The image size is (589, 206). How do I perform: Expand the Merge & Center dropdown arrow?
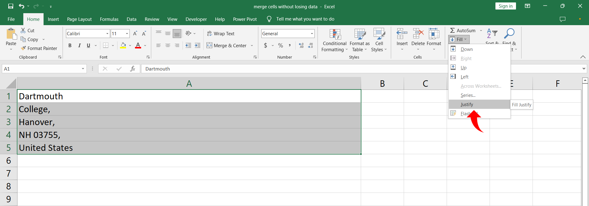252,45
